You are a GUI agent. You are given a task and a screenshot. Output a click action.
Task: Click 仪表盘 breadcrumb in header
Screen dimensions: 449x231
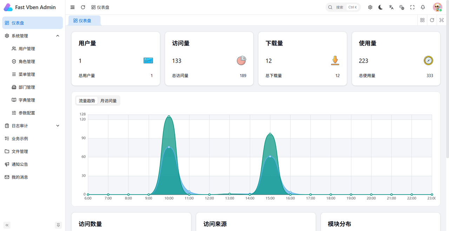point(100,7)
